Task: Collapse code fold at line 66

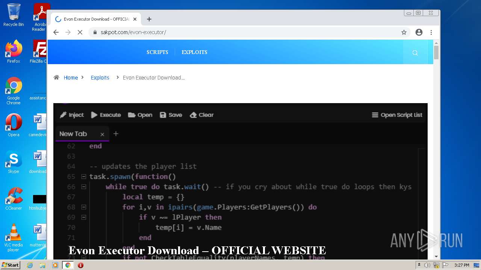Action: (84, 187)
